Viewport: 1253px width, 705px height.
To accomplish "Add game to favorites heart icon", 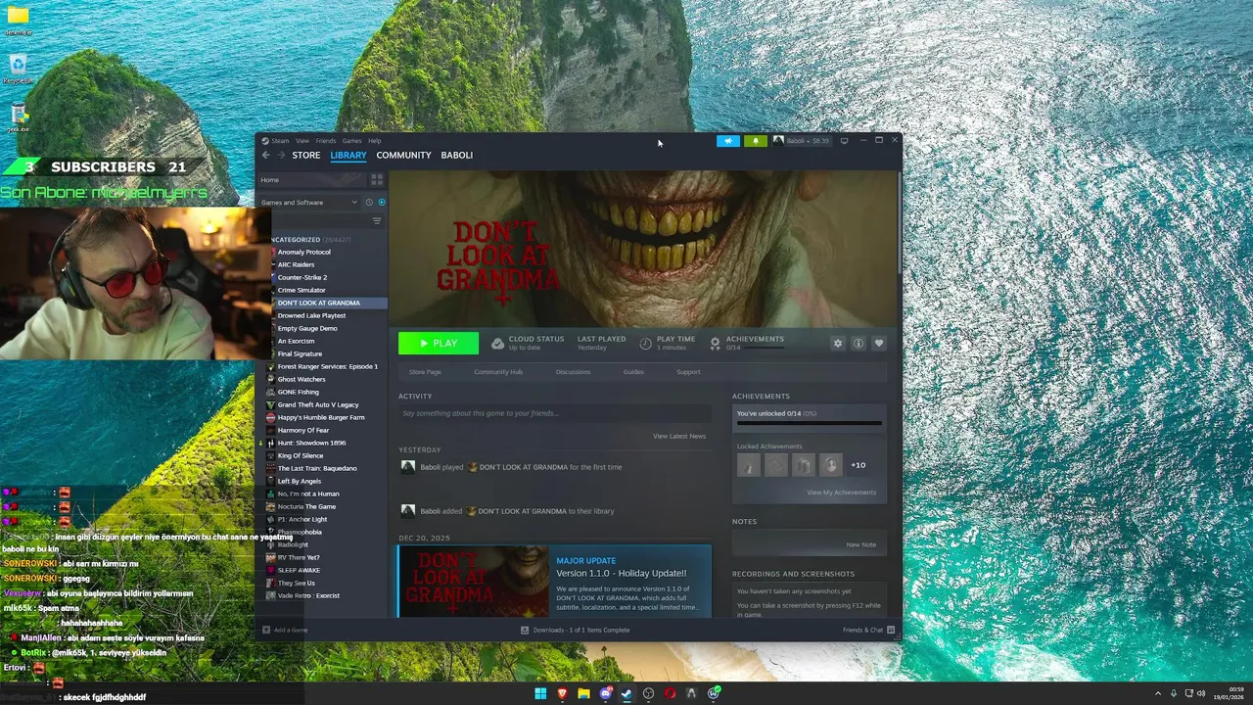I will click(x=878, y=343).
